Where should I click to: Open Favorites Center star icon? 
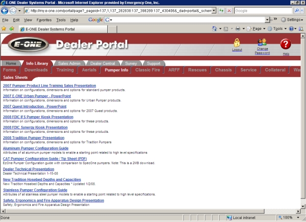click(x=4, y=29)
